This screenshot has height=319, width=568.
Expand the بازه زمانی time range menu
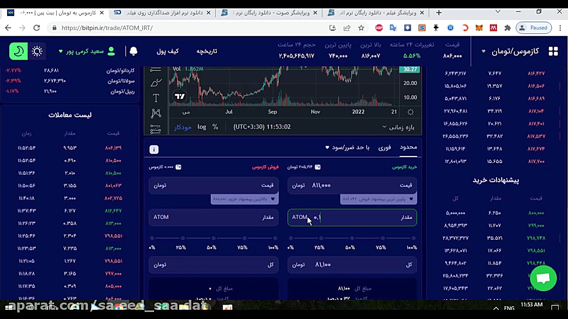coord(398,128)
